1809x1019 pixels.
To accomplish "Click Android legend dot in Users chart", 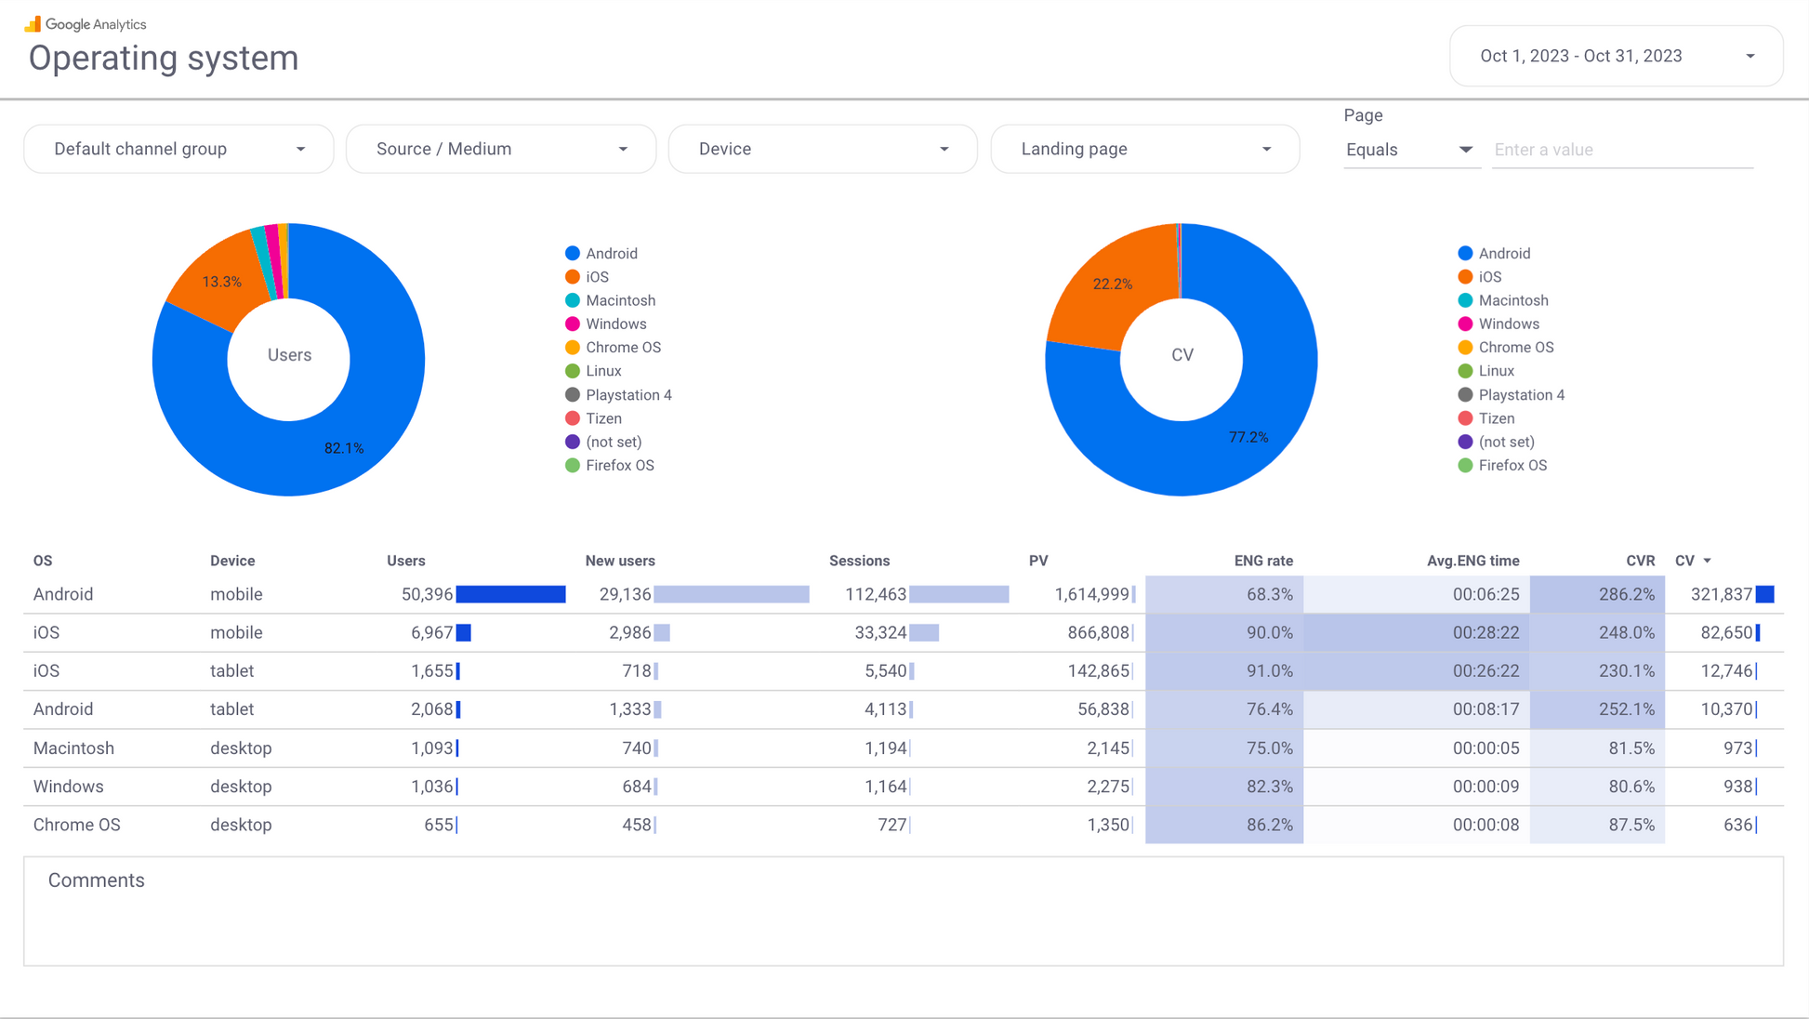I will pos(573,253).
